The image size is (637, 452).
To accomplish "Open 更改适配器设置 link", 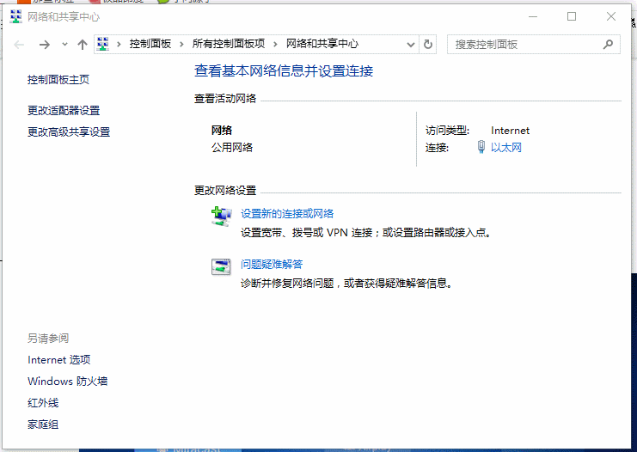I will (64, 111).
